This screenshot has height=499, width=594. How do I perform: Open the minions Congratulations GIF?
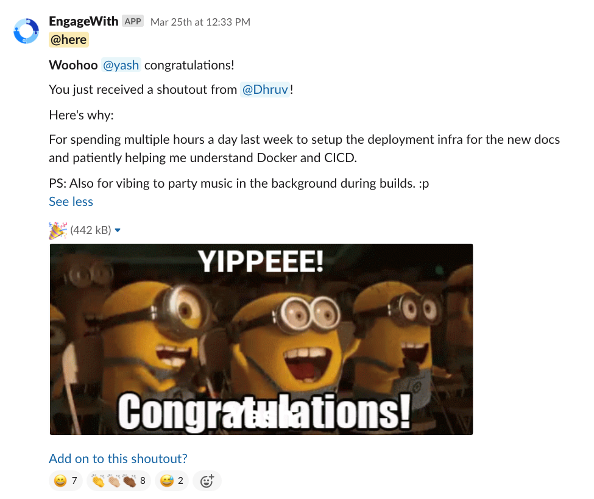tap(261, 339)
